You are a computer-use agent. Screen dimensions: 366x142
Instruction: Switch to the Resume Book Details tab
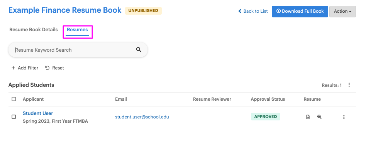coord(33,30)
